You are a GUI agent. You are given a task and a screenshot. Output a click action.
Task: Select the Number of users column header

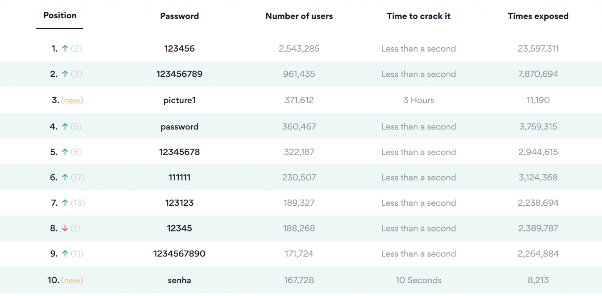(299, 16)
